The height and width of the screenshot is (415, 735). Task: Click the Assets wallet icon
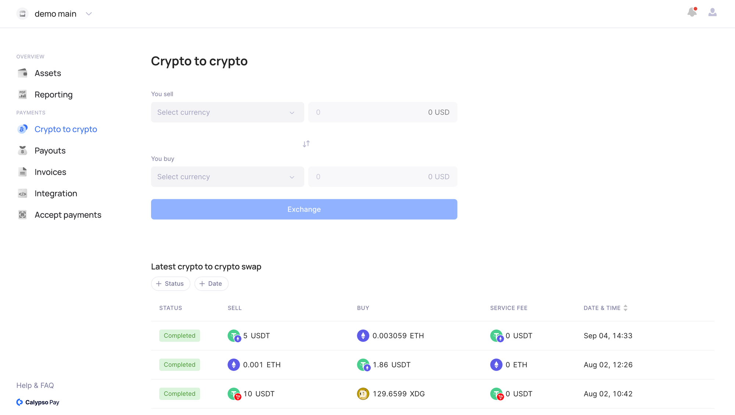click(x=22, y=73)
